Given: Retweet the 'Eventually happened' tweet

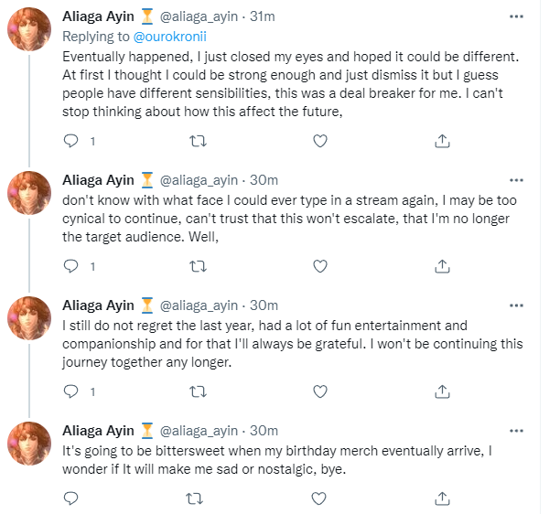Looking at the screenshot, I should click(x=198, y=142).
